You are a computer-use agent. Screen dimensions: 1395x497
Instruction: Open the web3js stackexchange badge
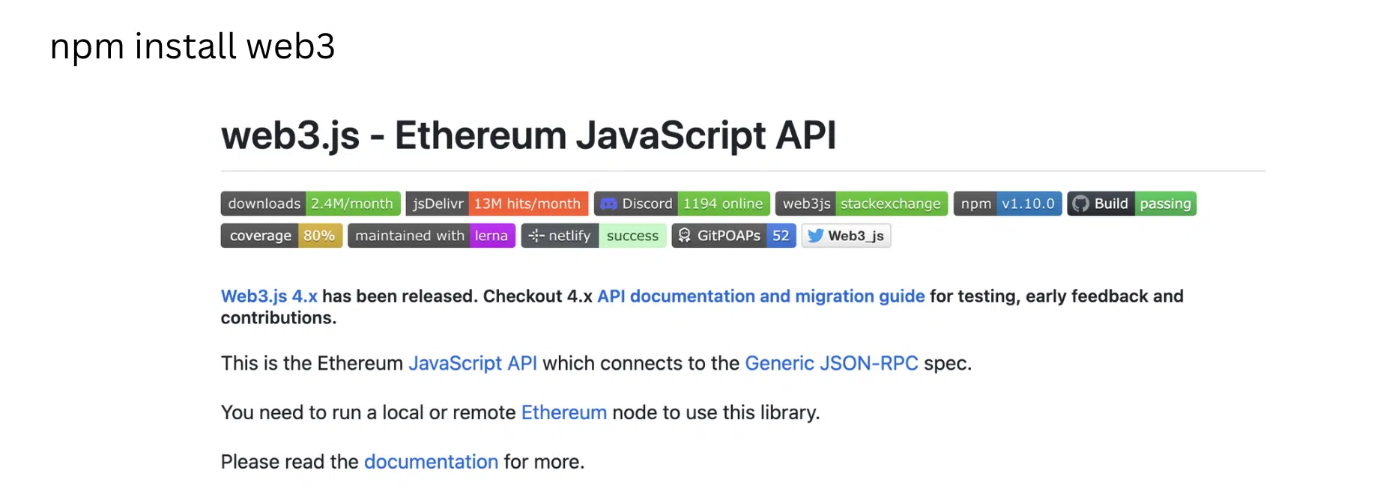[x=862, y=204]
